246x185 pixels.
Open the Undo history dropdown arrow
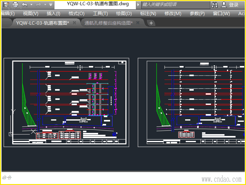point(31,5)
